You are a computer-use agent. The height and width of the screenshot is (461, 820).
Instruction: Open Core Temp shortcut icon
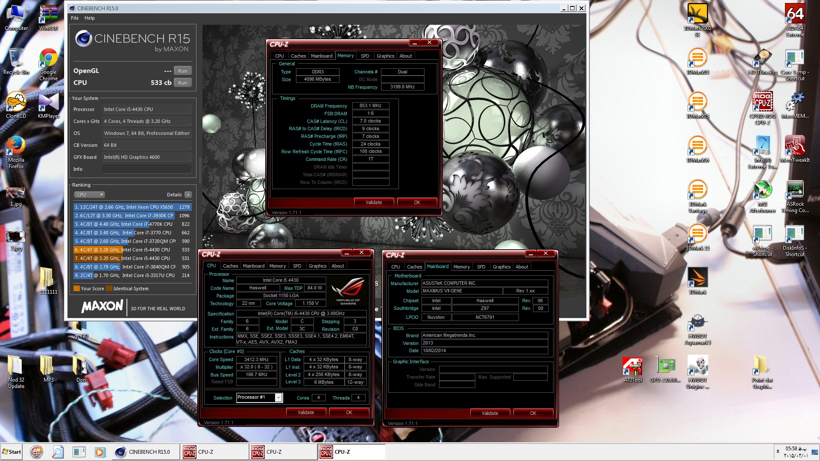coord(795,64)
